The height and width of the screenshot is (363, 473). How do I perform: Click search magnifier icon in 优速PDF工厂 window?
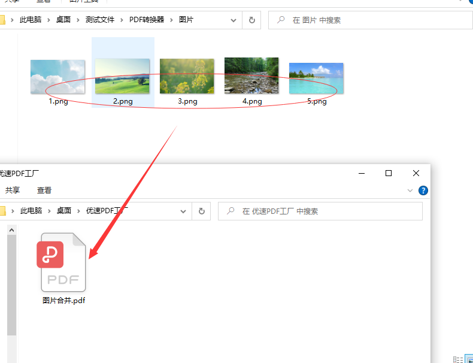click(231, 211)
